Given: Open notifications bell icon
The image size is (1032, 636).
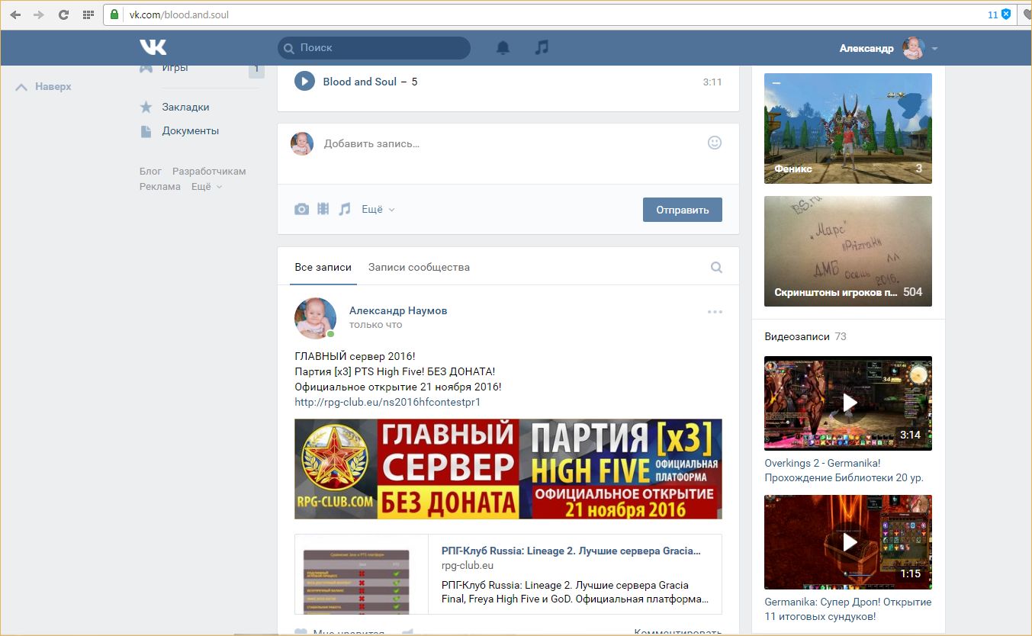Looking at the screenshot, I should click(503, 47).
